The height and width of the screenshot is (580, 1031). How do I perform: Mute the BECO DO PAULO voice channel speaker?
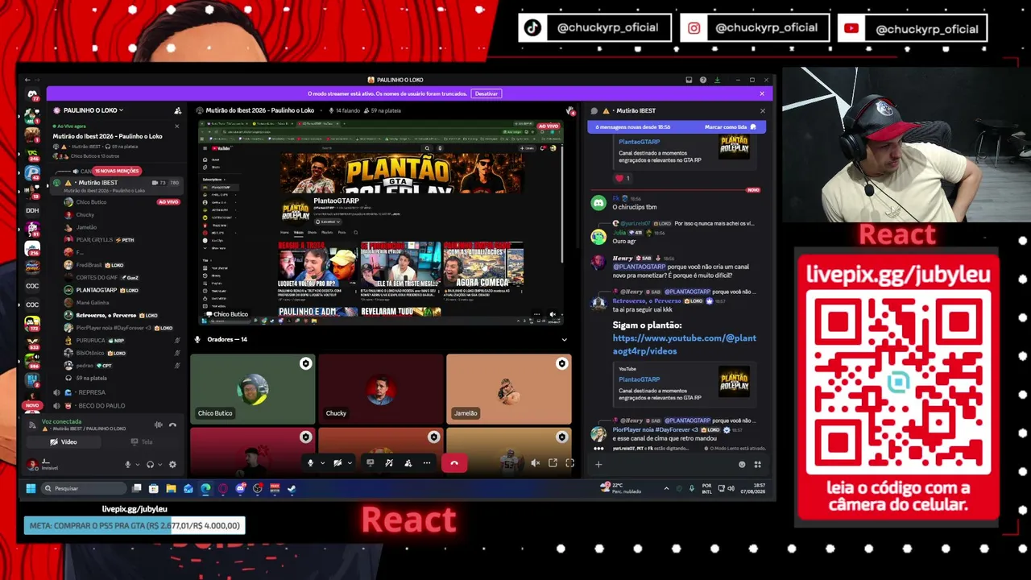point(56,405)
